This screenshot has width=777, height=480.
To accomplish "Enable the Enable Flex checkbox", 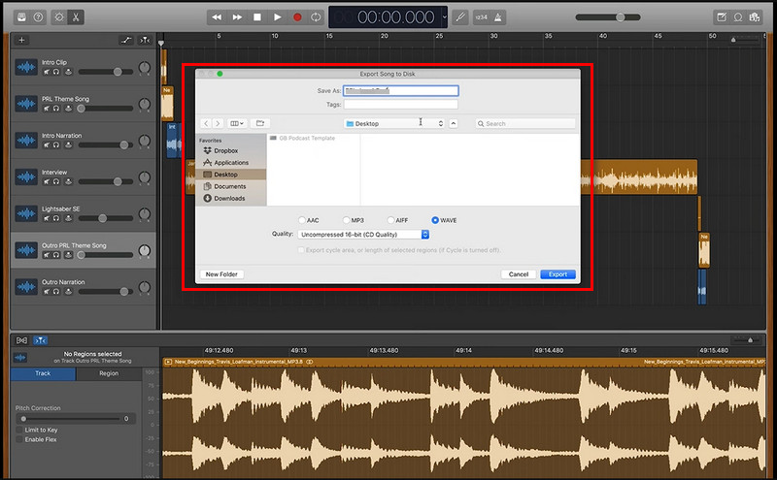I will pyautogui.click(x=19, y=439).
